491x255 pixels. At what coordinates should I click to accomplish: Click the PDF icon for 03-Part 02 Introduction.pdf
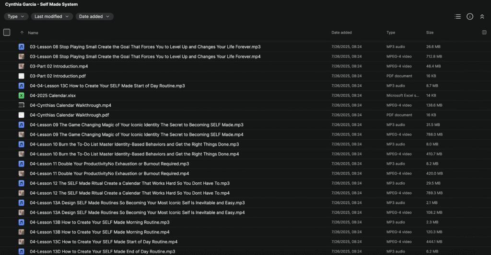[x=22, y=76]
